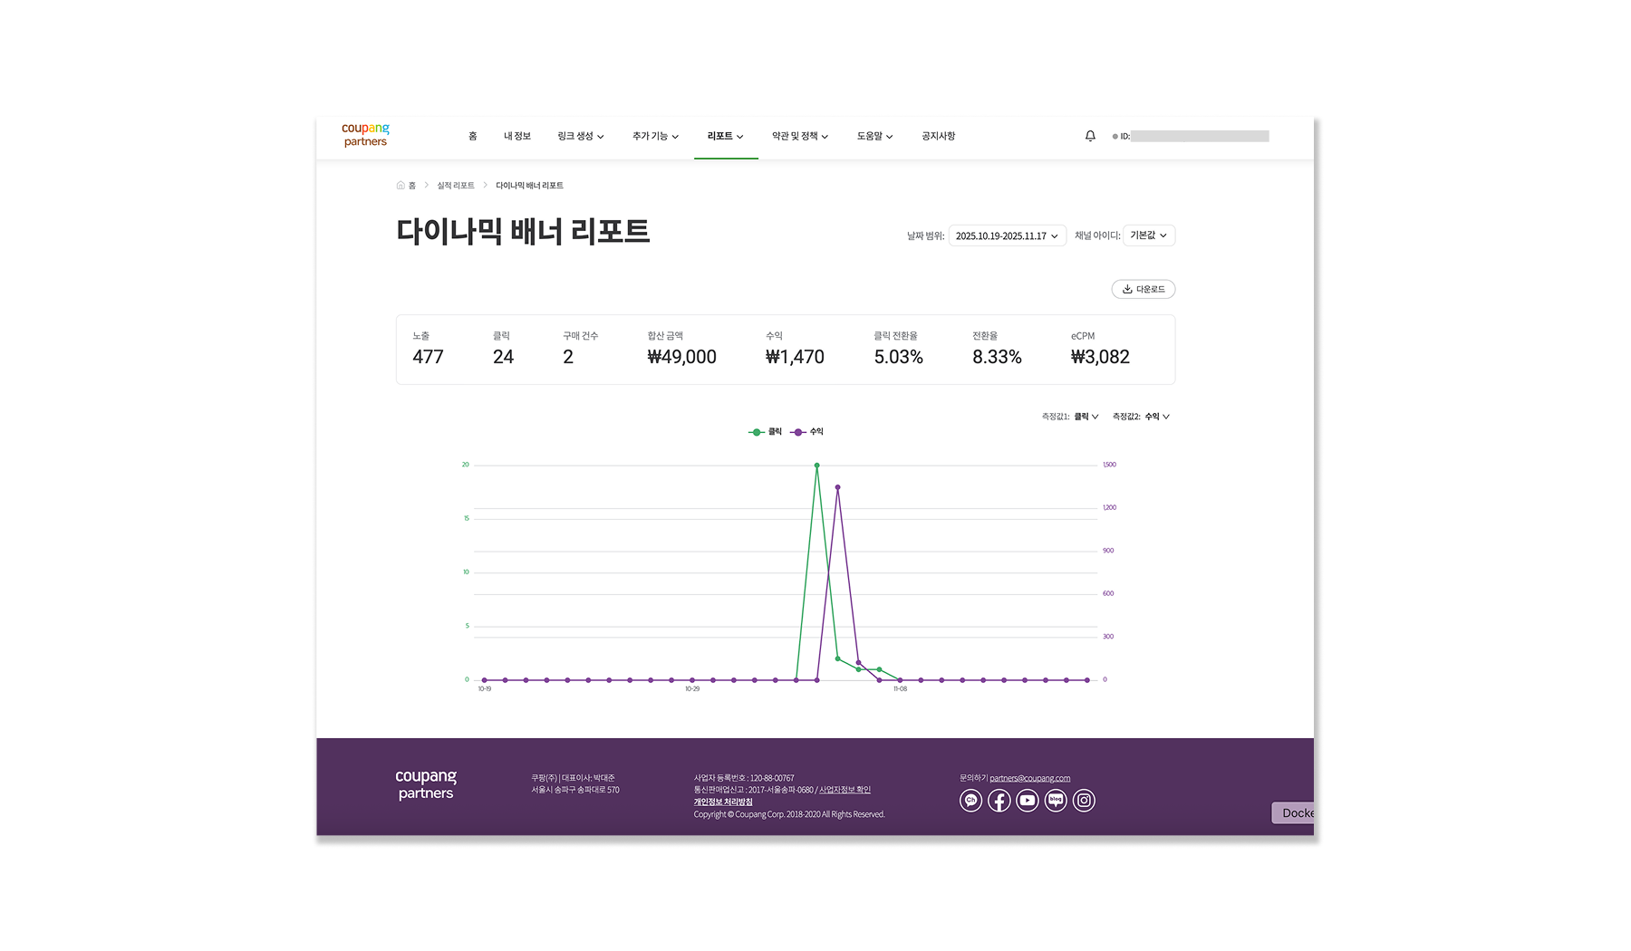Click the 다운로드 button
This screenshot has height=951, width=1631.
coord(1143,289)
